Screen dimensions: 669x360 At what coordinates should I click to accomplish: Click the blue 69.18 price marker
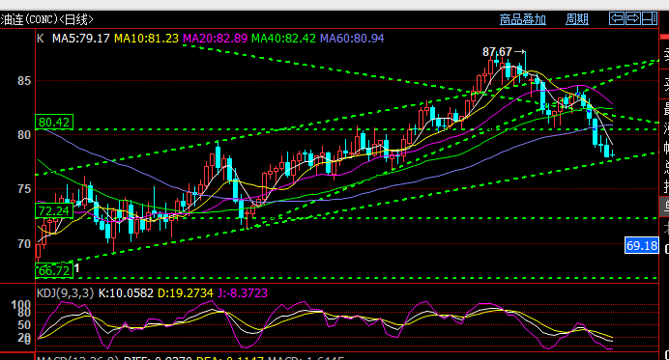[x=642, y=246]
